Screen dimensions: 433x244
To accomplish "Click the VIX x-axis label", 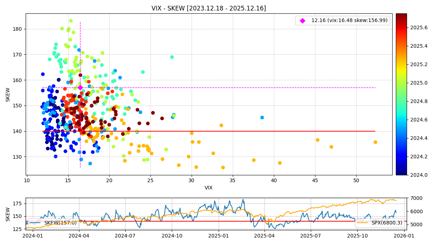I will coord(209,188).
